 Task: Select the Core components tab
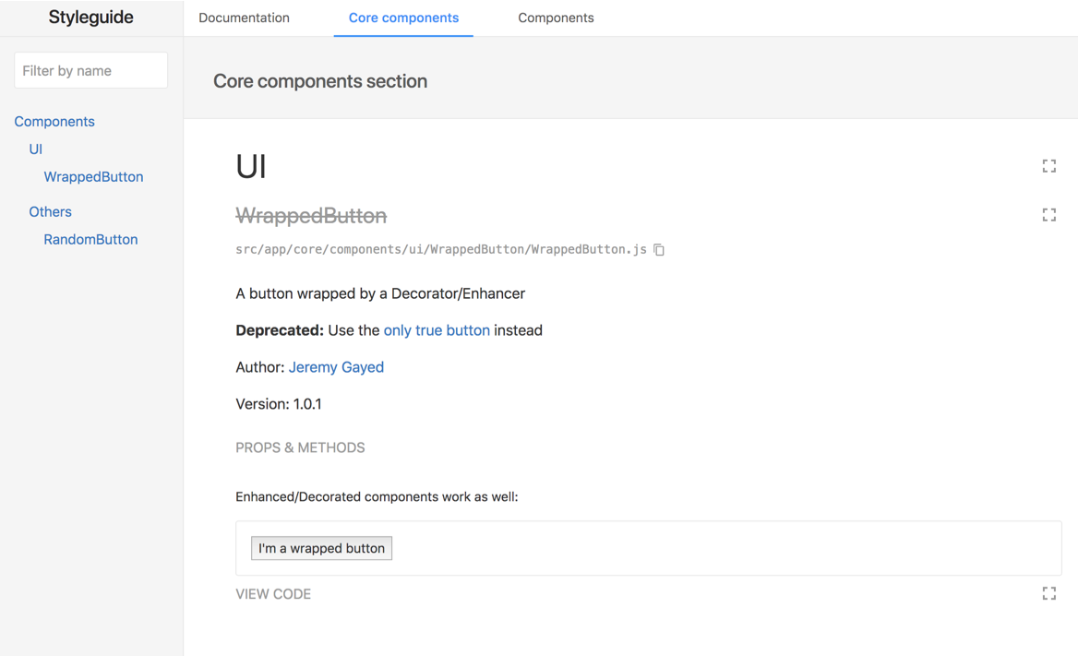[403, 18]
